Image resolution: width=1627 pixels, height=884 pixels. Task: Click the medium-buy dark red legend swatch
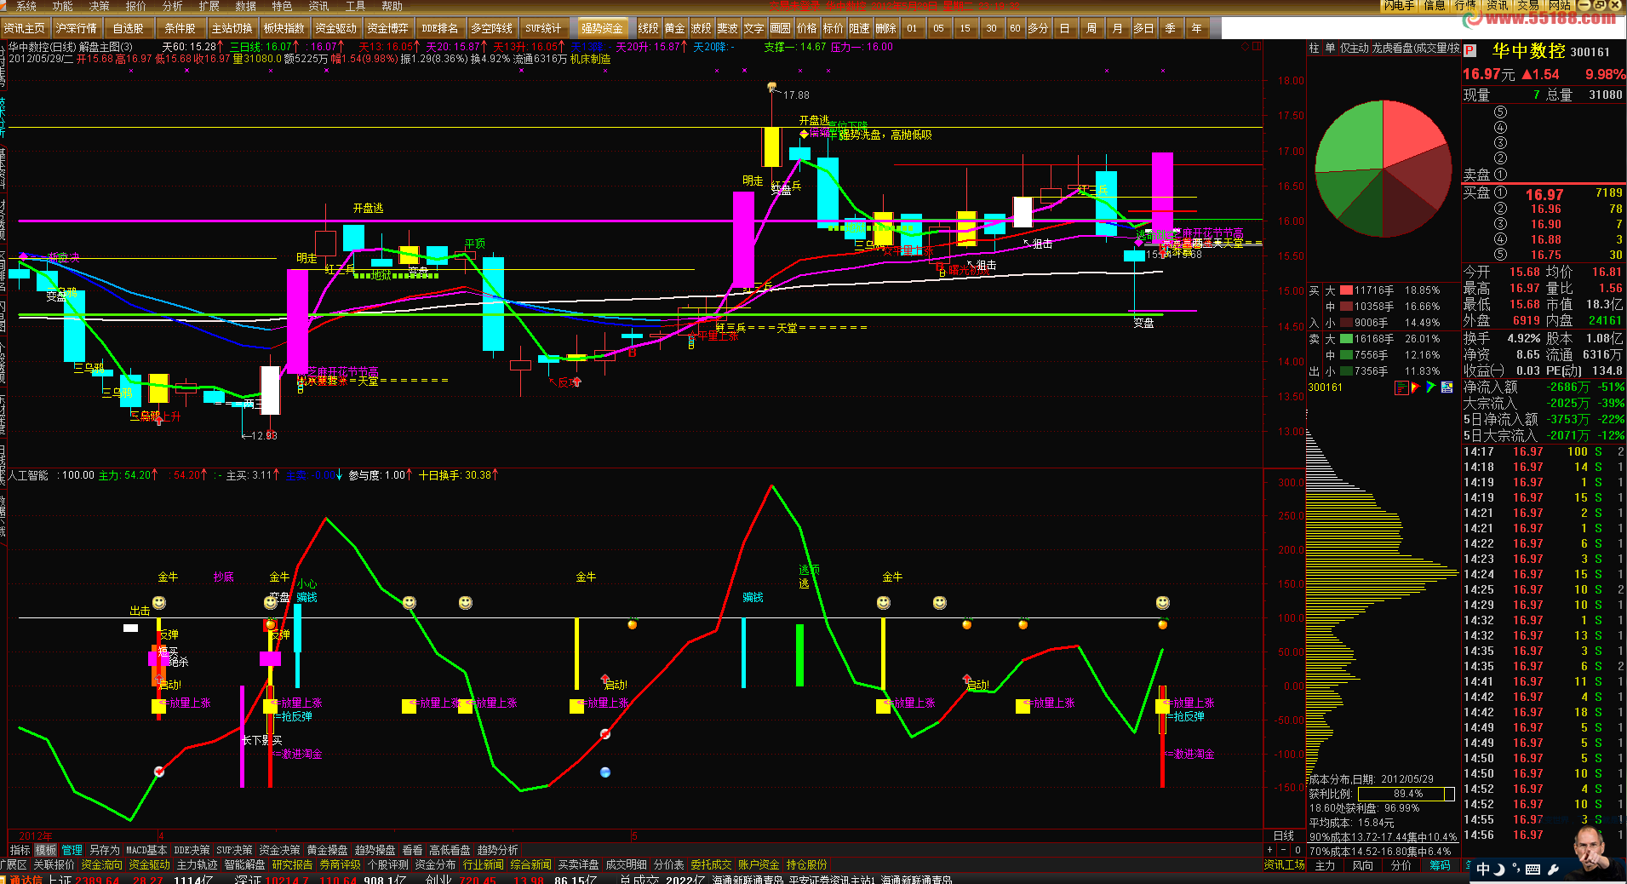pos(1346,307)
